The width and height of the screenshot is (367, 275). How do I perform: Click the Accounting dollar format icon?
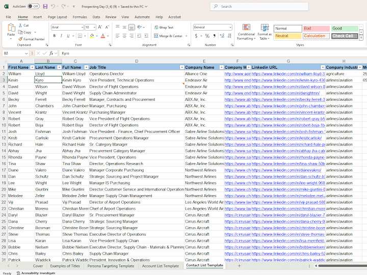pyautogui.click(x=196, y=36)
